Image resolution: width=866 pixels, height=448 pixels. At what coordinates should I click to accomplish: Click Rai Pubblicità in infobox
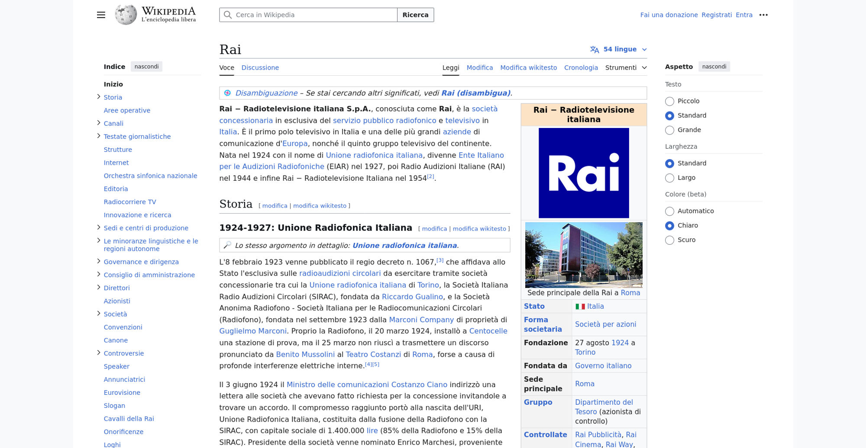pyautogui.click(x=598, y=435)
